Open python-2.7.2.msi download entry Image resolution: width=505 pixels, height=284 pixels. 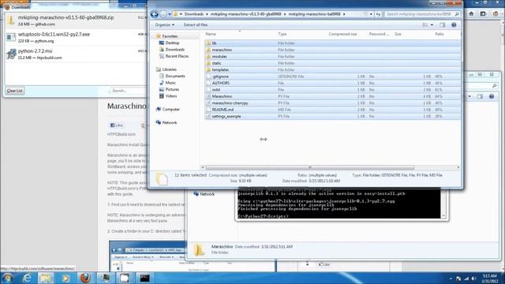75,54
